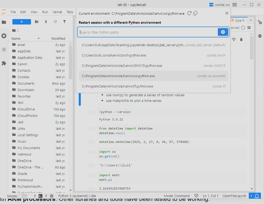Viewport: 264px width, 204px height.
Task: Refresh the Python environment list in the dialog
Action: (189, 13)
